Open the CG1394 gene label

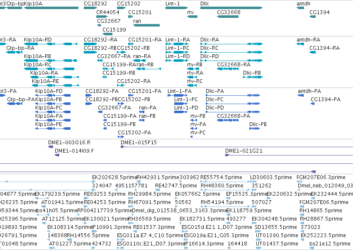point(319,12)
